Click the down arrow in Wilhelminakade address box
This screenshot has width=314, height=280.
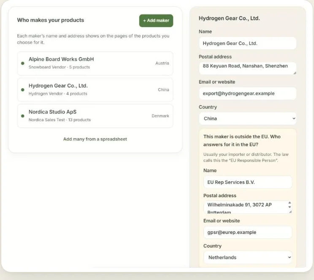pos(290,207)
